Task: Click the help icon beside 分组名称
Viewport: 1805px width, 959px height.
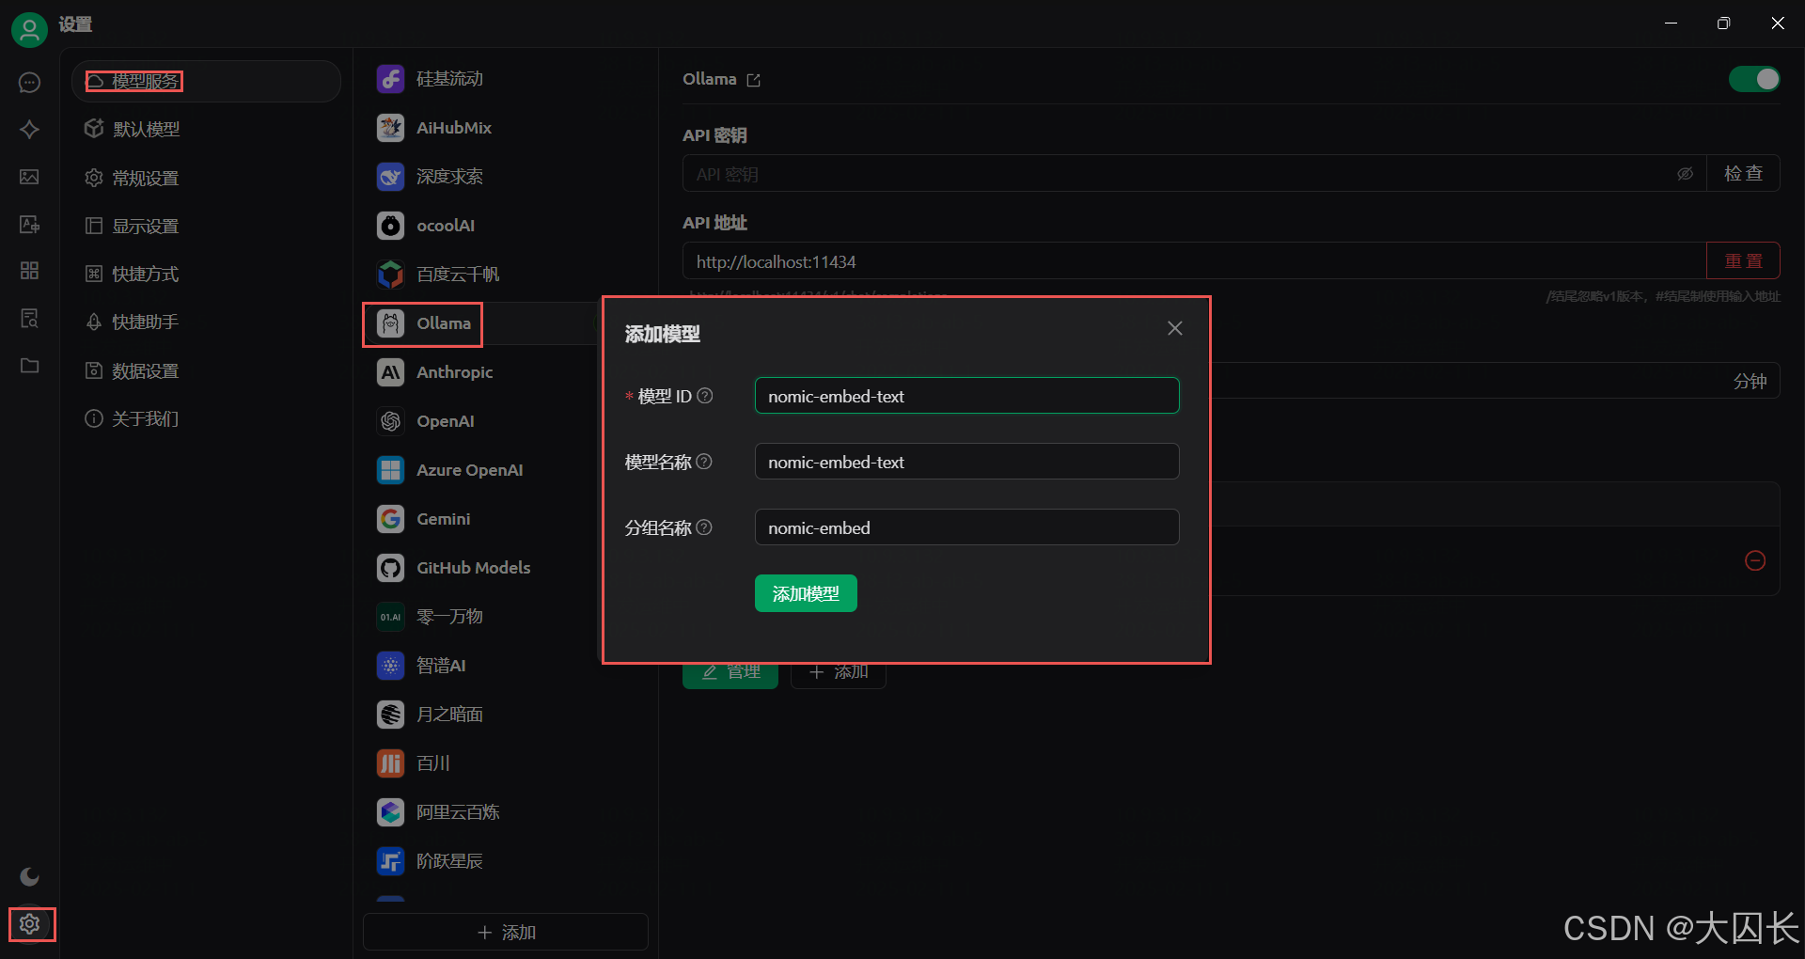Action: point(704,527)
